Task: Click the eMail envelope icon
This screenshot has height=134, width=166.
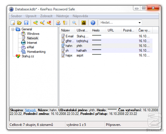Action: (x=23, y=47)
